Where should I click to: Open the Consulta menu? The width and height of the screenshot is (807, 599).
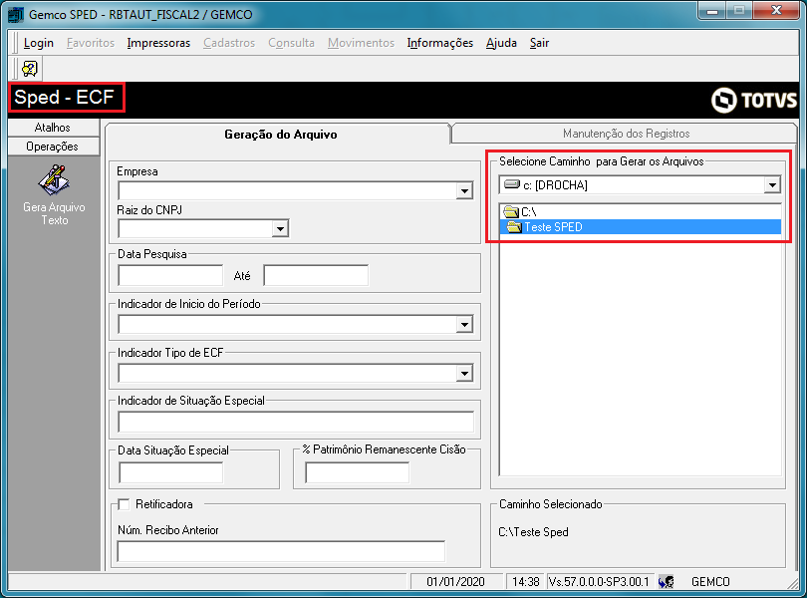click(x=291, y=43)
